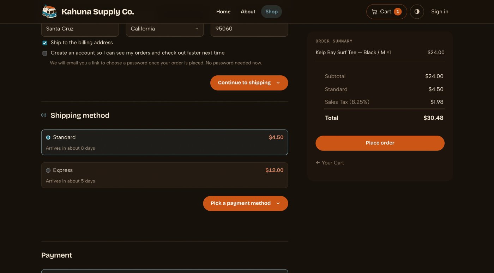
Task: Click the shopping cart icon
Action: [374, 12]
